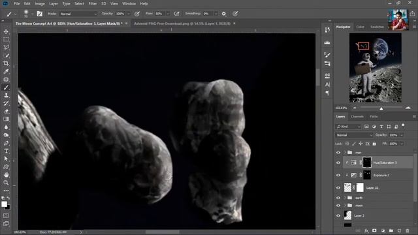Select the History Brush tool

click(6, 103)
